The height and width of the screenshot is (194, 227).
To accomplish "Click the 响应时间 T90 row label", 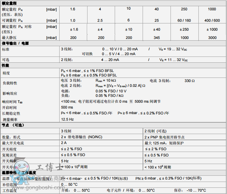I will coord(13,102).
